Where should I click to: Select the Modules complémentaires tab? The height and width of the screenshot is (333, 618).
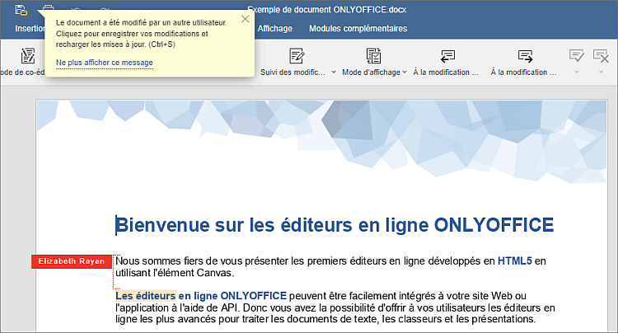click(x=358, y=29)
